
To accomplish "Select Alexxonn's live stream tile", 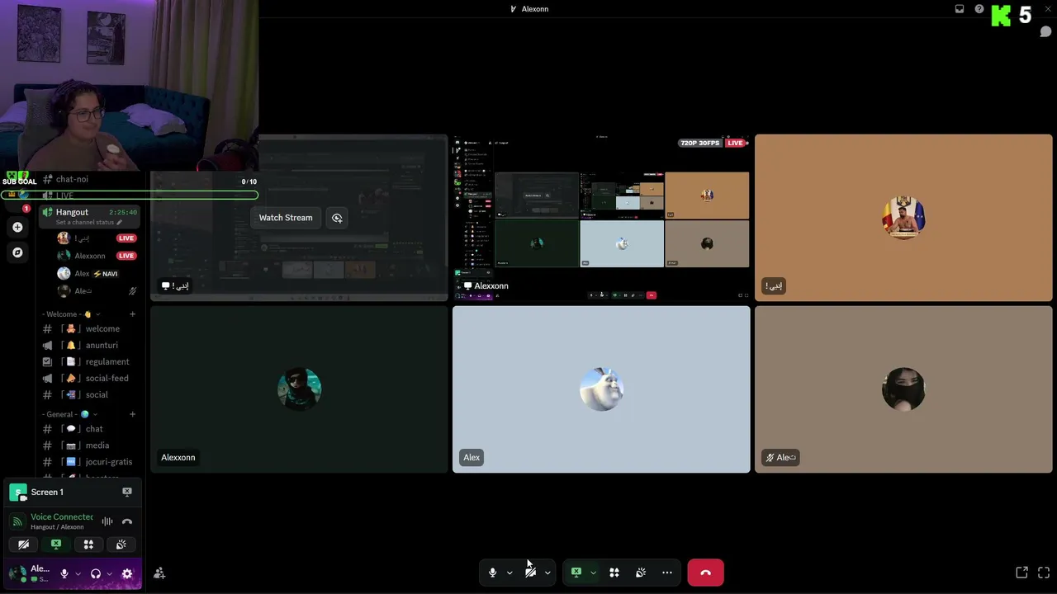I will pyautogui.click(x=601, y=218).
